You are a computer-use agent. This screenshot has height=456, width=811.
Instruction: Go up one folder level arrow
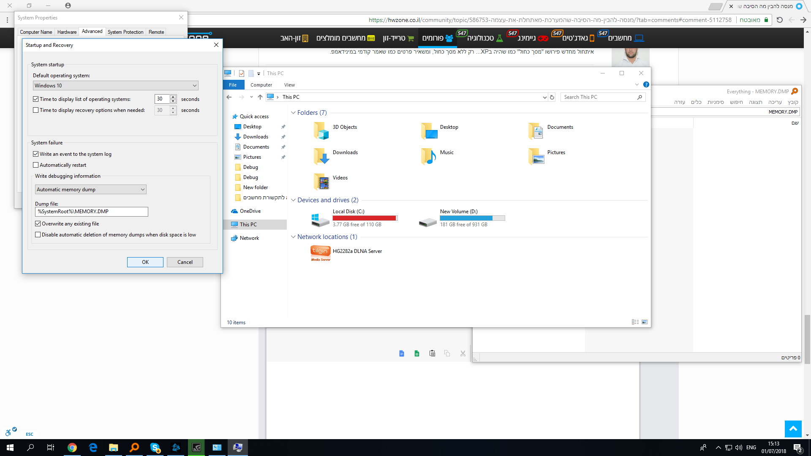pos(260,97)
